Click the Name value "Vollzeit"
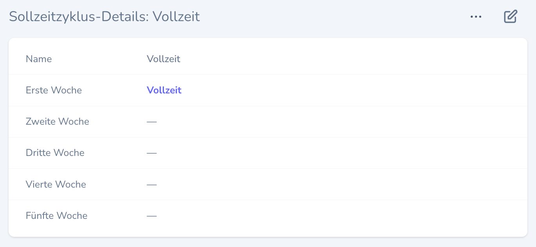Viewport: 536px width, 247px height. [x=163, y=59]
